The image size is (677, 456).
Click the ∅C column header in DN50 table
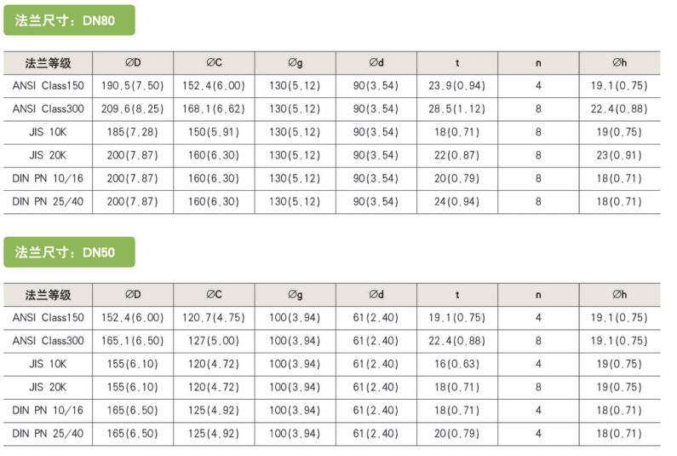pos(214,295)
